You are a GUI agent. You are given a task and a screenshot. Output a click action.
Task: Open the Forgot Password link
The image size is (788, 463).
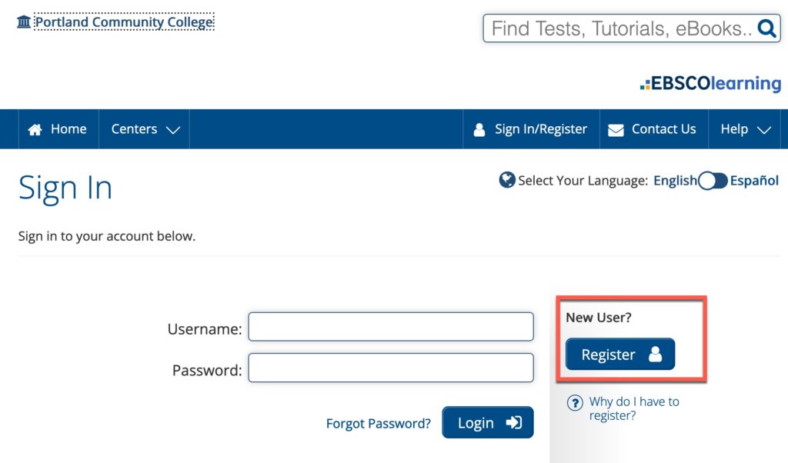[x=379, y=423]
